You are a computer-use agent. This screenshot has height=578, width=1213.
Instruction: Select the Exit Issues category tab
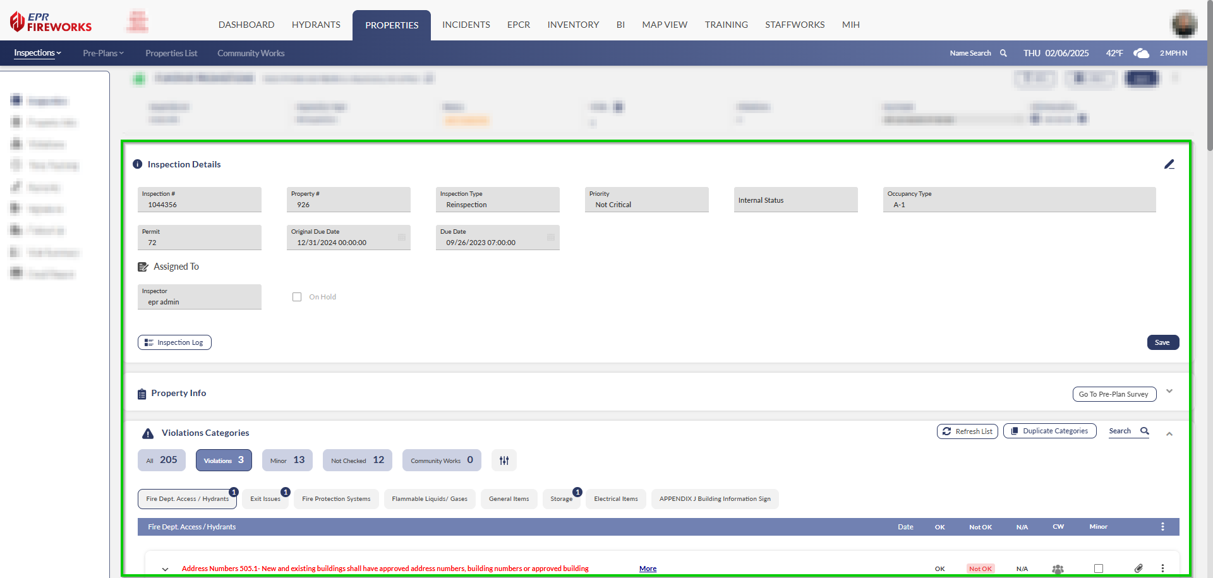coord(265,499)
